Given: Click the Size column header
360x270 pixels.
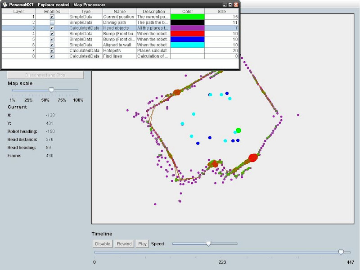Looking at the screenshot, I should [221, 11].
